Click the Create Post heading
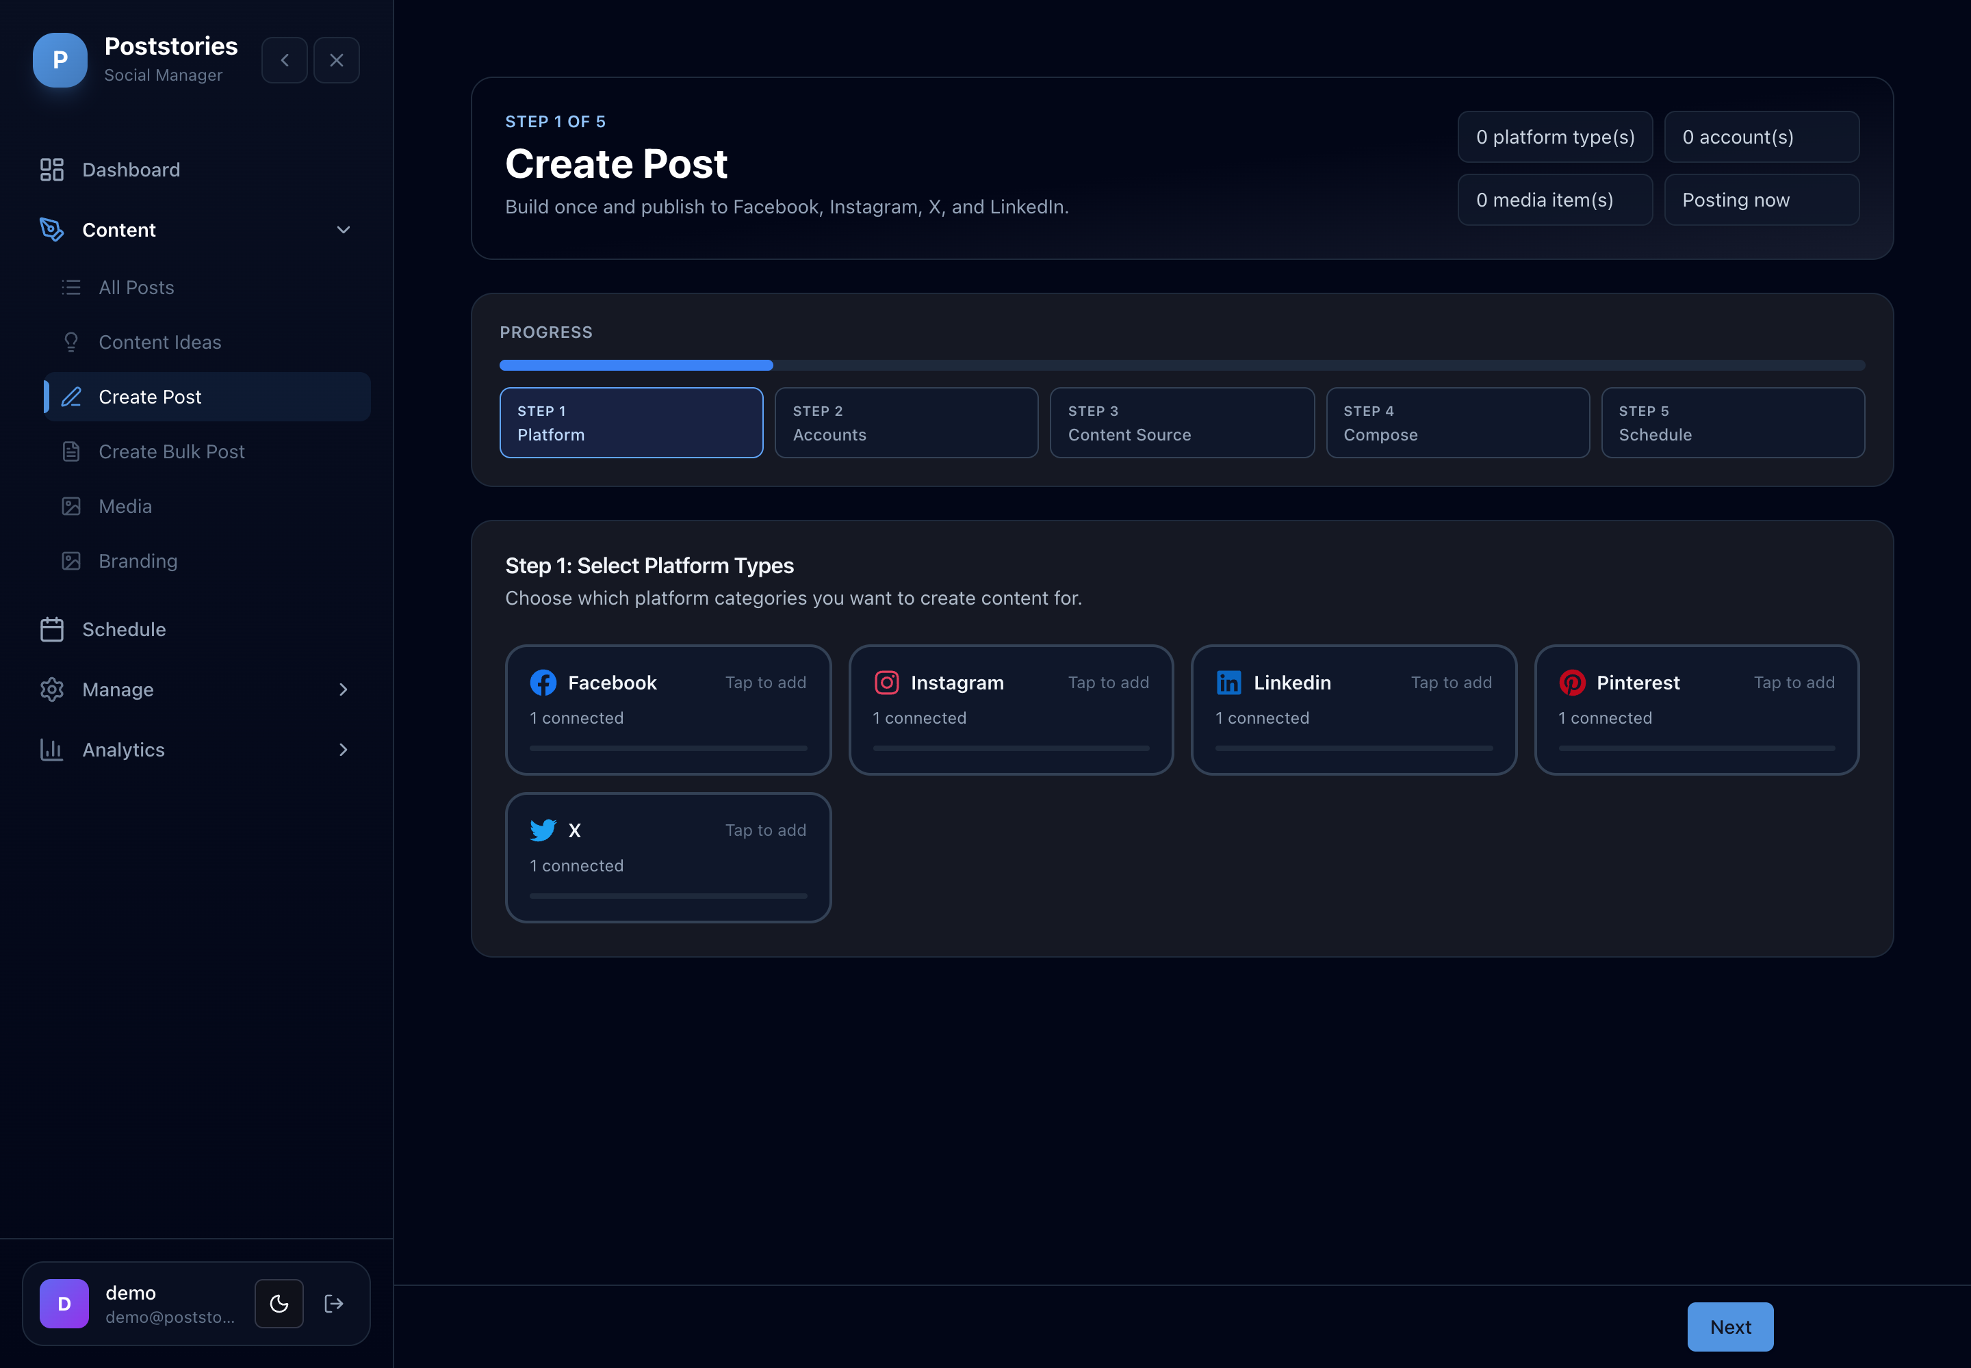This screenshot has height=1368, width=1971. click(616, 163)
